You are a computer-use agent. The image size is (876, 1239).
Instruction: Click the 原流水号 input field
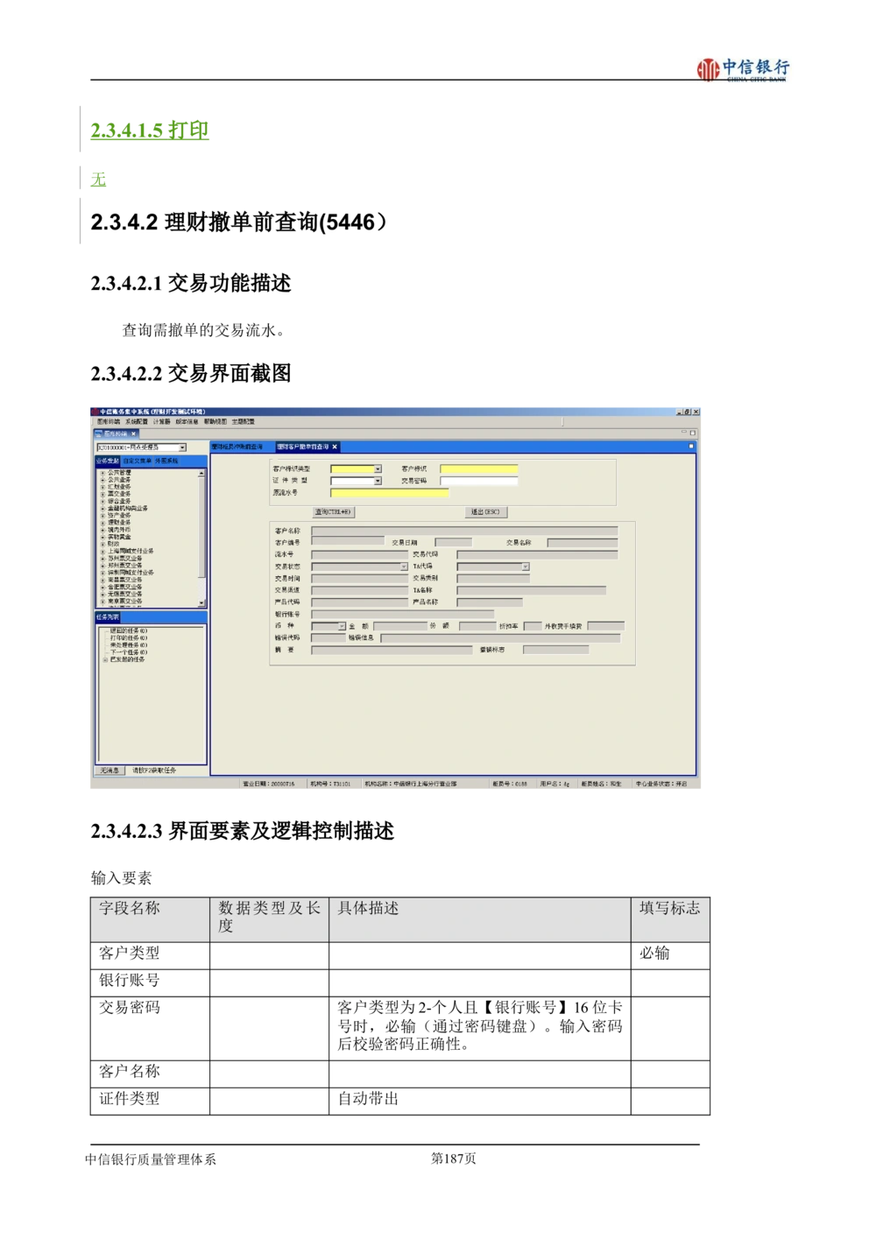pyautogui.click(x=389, y=493)
